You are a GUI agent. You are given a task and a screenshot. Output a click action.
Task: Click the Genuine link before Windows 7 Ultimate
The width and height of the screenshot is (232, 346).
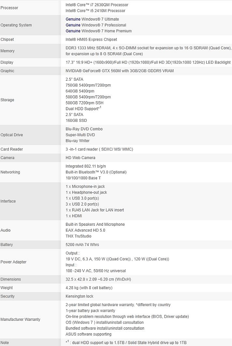point(73,19)
